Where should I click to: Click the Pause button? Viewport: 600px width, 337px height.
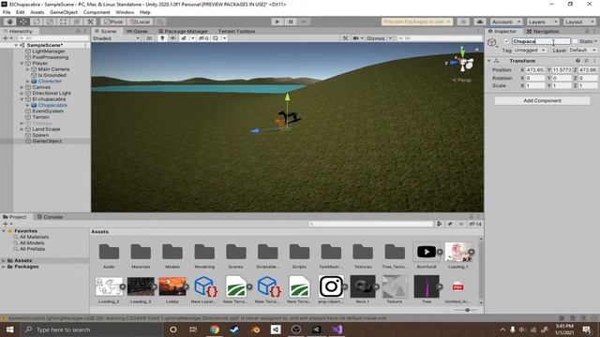click(291, 22)
